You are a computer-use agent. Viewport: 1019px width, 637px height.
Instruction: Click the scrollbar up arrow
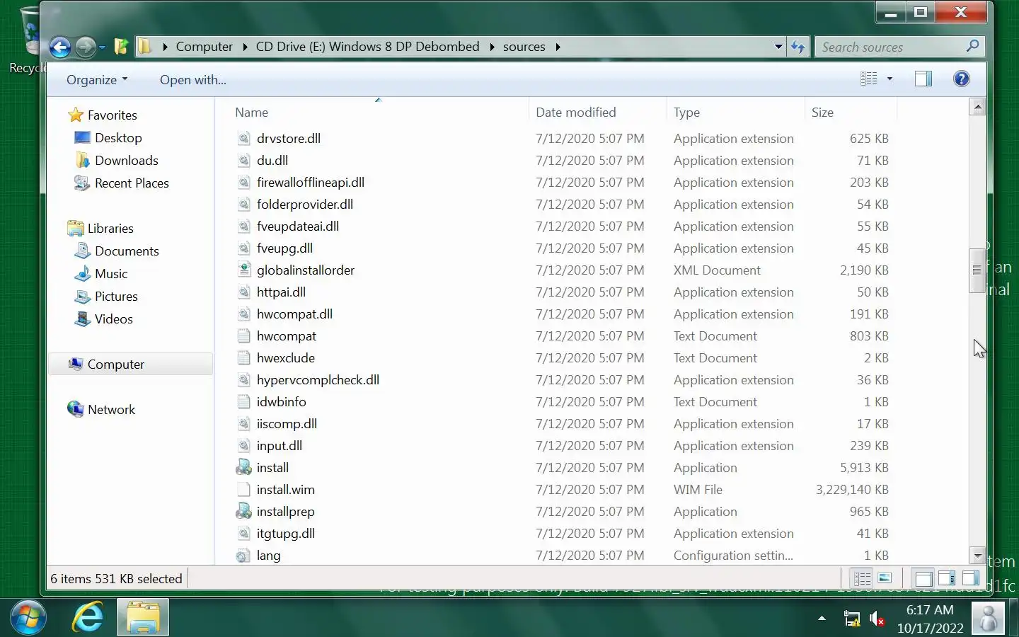977,107
